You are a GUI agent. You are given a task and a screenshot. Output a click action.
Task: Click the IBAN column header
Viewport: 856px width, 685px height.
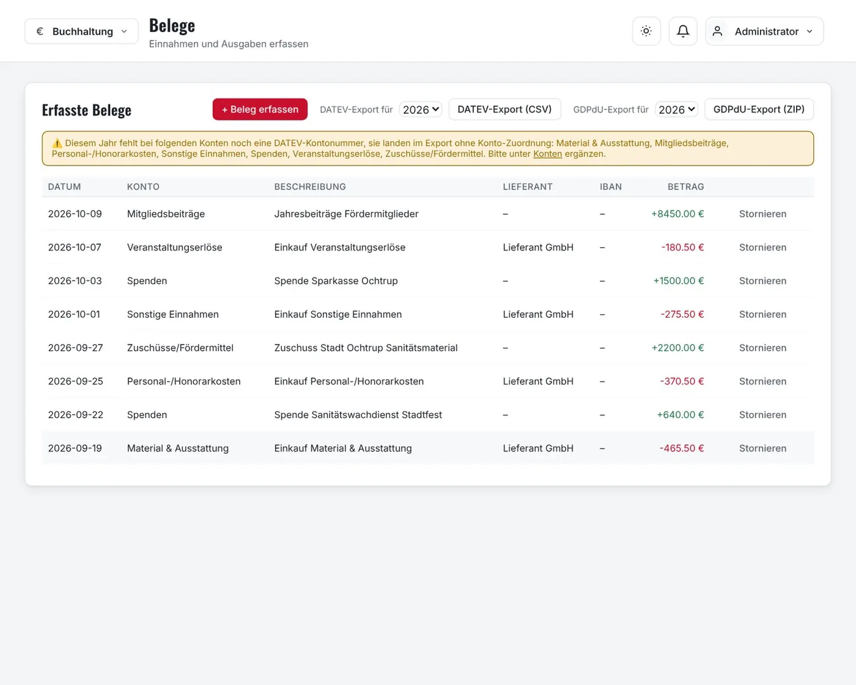tap(611, 187)
